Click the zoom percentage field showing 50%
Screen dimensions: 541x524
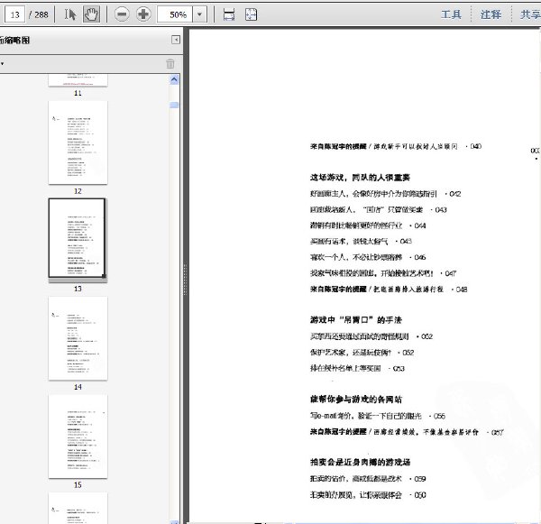point(175,14)
